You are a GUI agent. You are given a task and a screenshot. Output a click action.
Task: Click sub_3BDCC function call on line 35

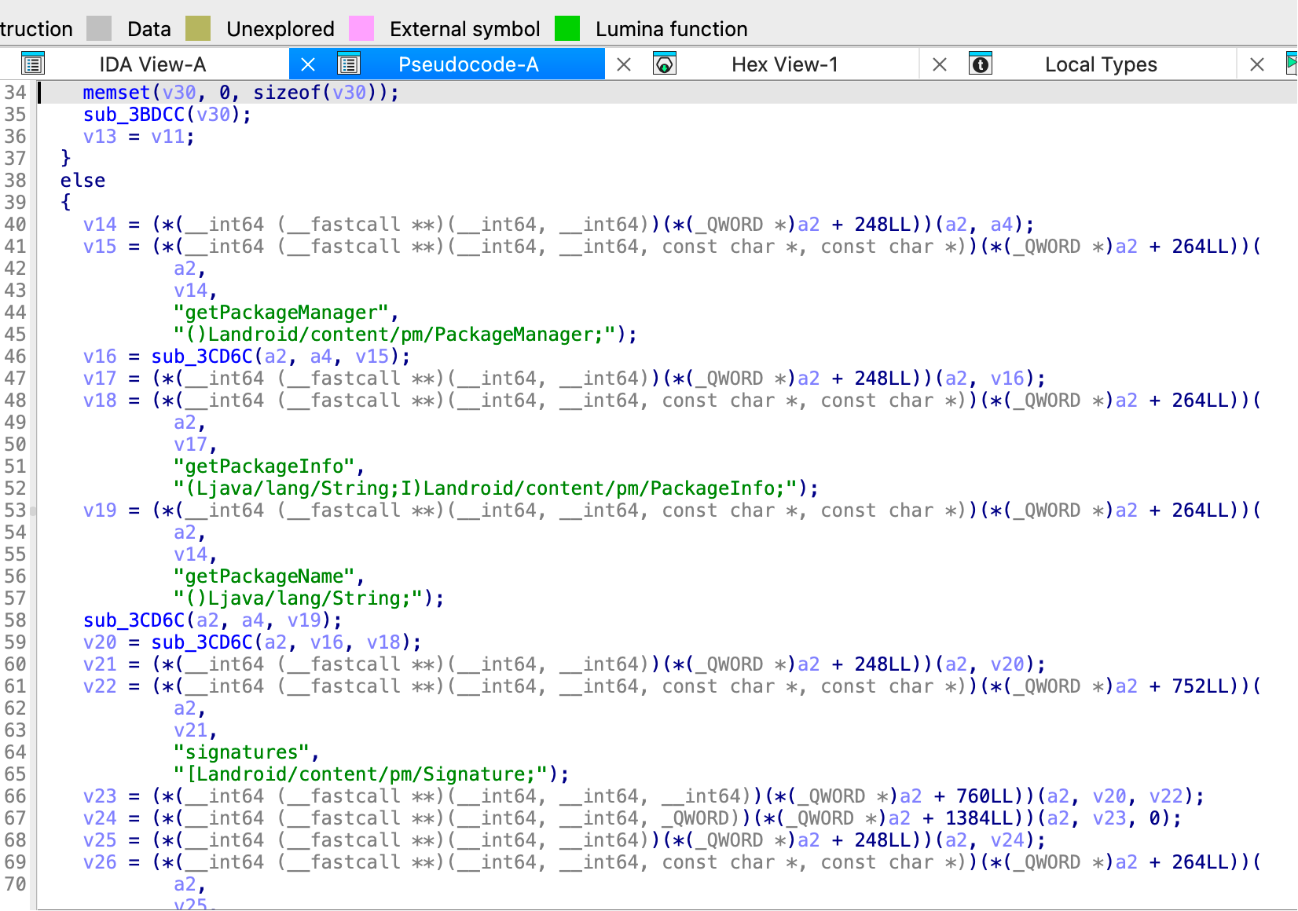click(x=134, y=115)
